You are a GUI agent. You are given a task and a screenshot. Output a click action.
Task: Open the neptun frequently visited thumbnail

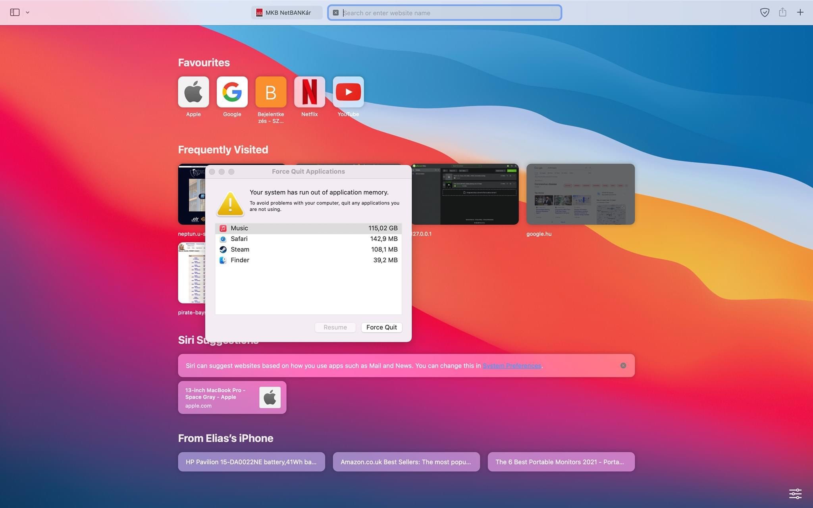(191, 194)
